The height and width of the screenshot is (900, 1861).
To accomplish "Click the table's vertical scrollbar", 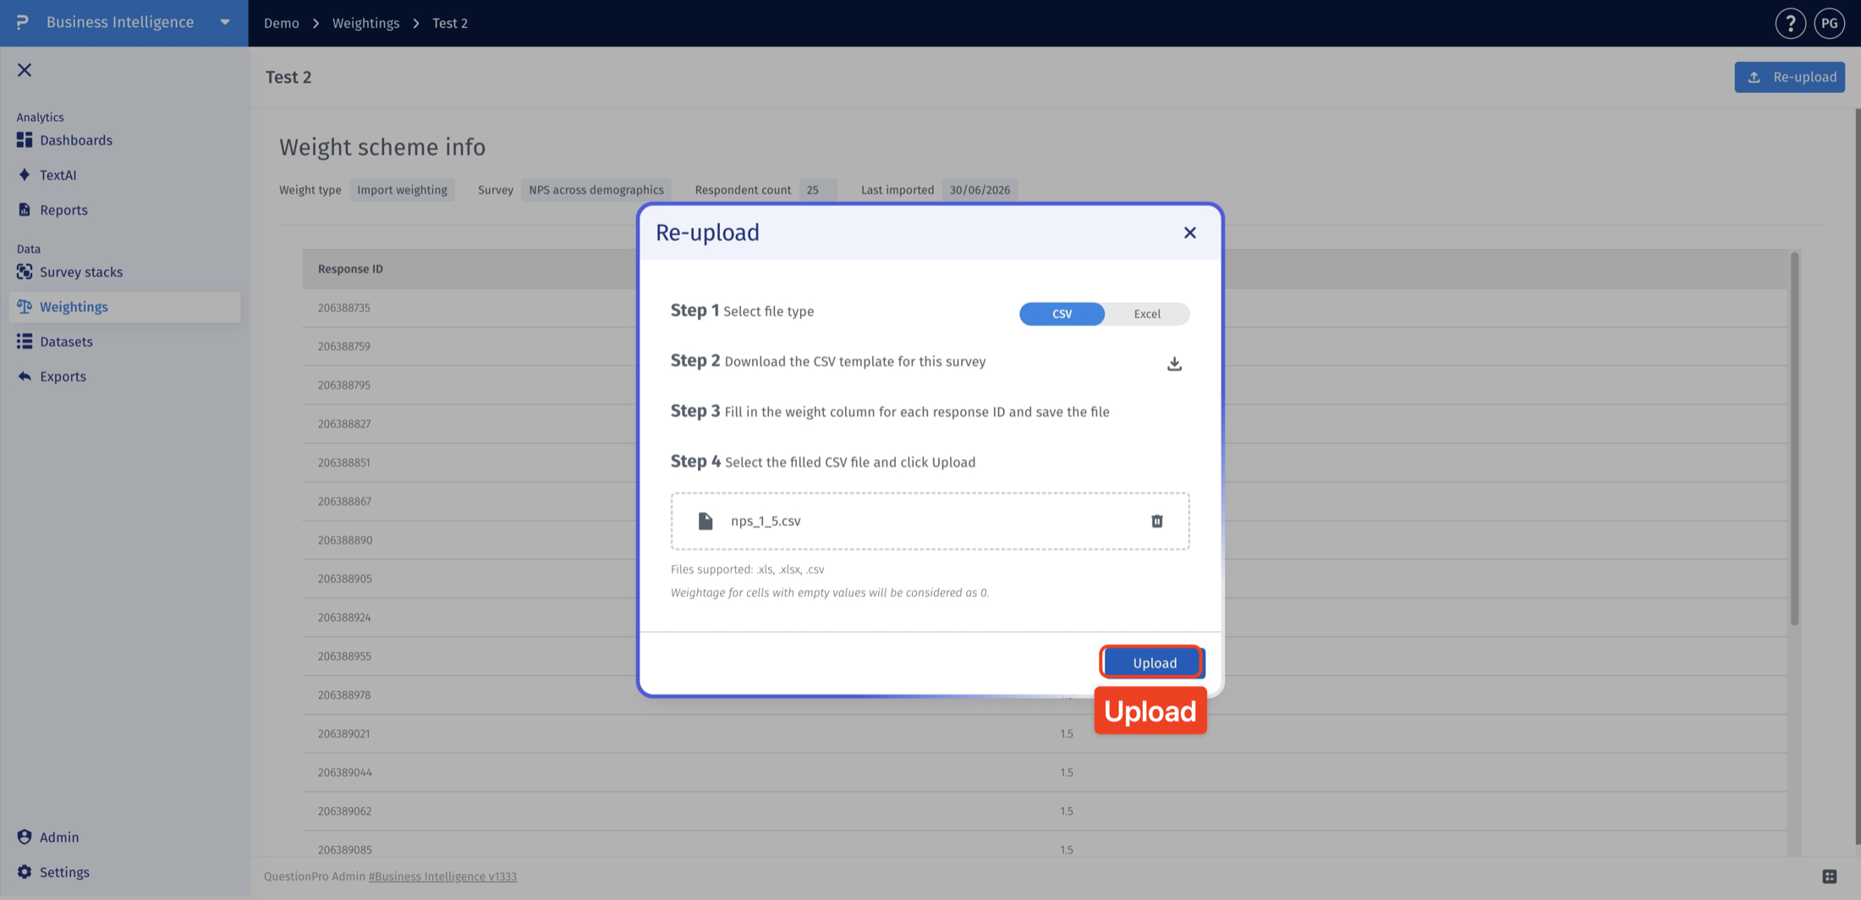I will pyautogui.click(x=1794, y=440).
